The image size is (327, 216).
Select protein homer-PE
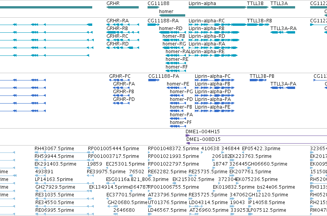pos(178,84)
